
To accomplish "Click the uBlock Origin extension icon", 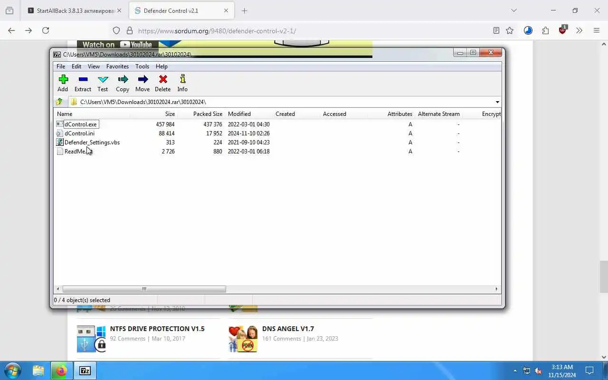I will point(563,29).
